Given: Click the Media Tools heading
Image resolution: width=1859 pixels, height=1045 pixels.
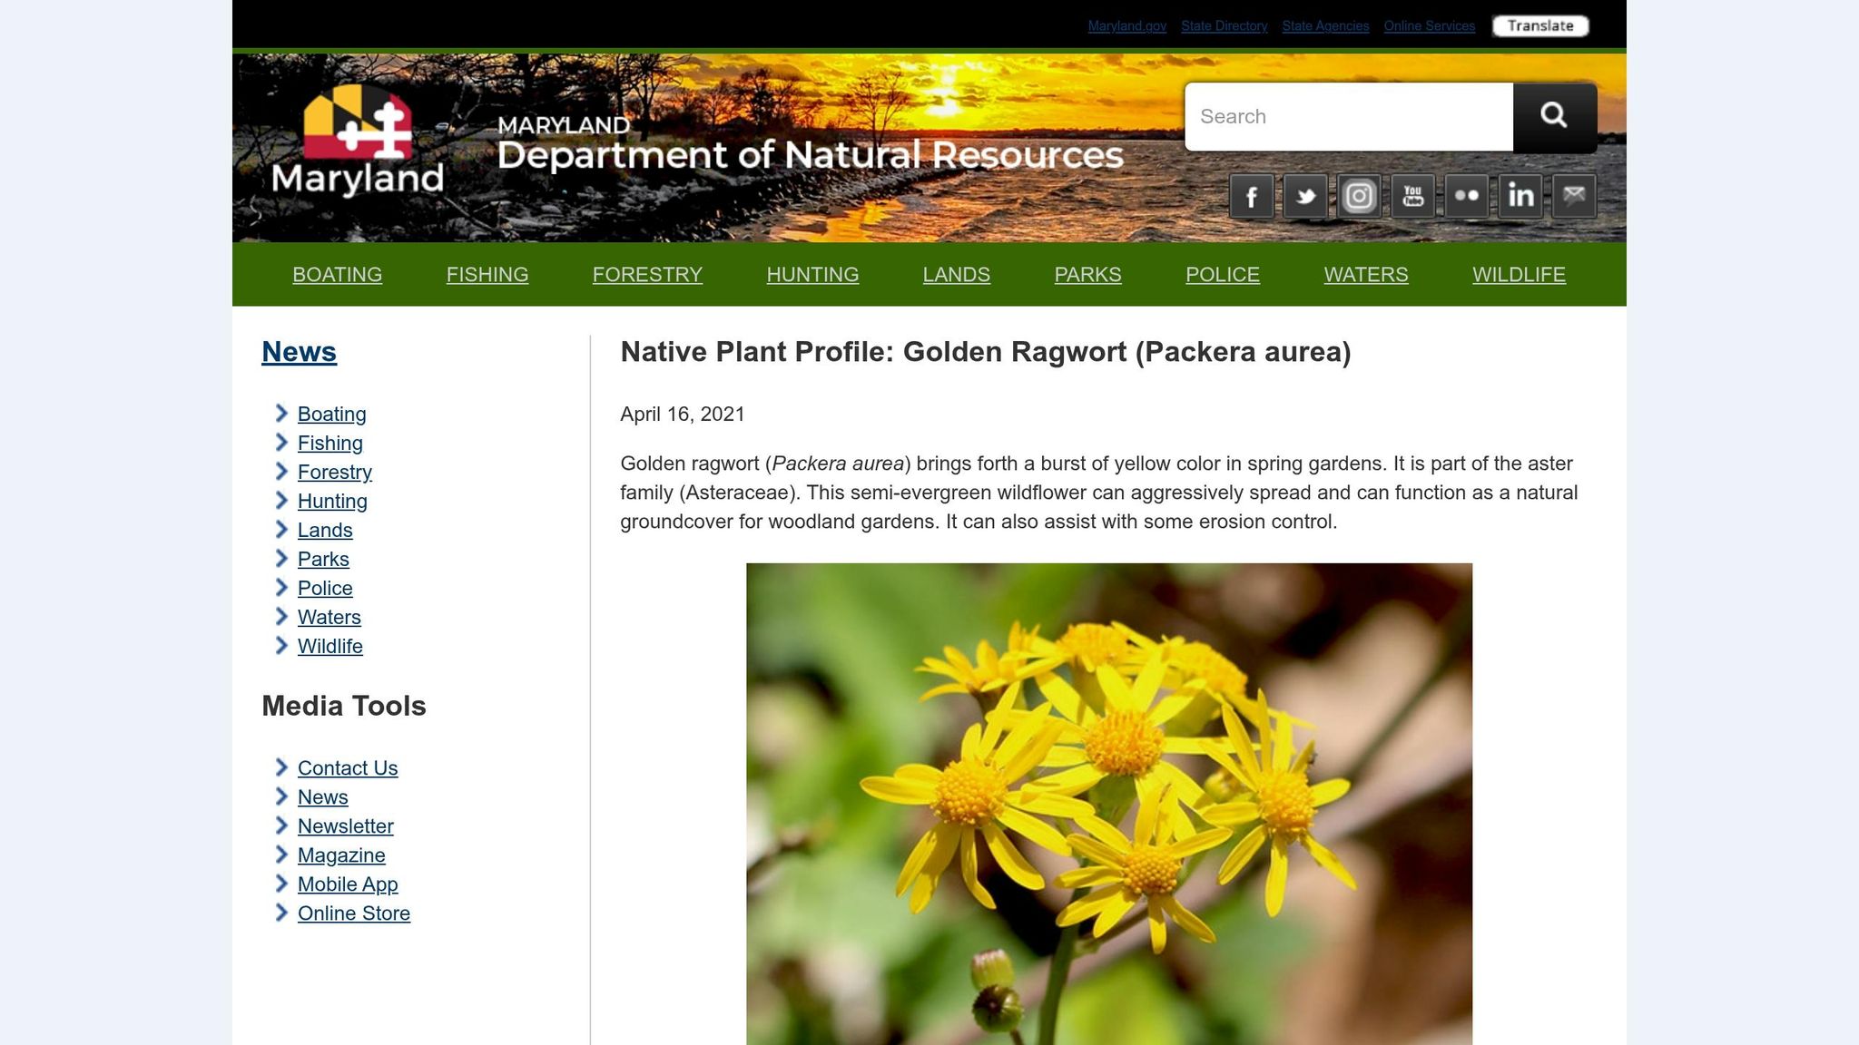Looking at the screenshot, I should pyautogui.click(x=343, y=706).
